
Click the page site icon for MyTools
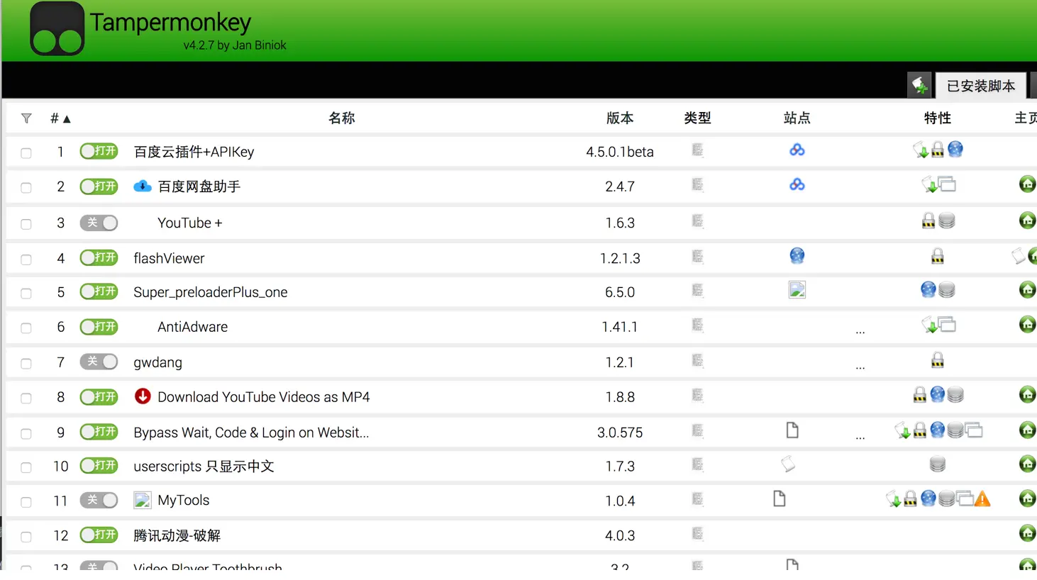click(x=780, y=498)
